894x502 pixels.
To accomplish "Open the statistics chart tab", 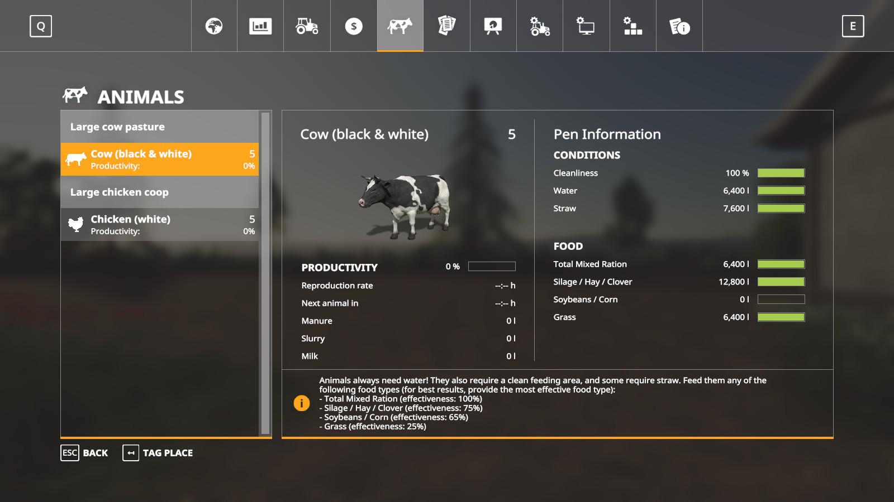I will tap(260, 26).
